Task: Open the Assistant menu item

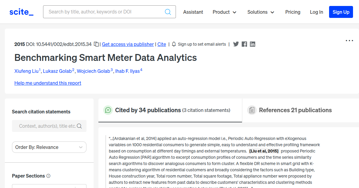Action: pyautogui.click(x=193, y=12)
